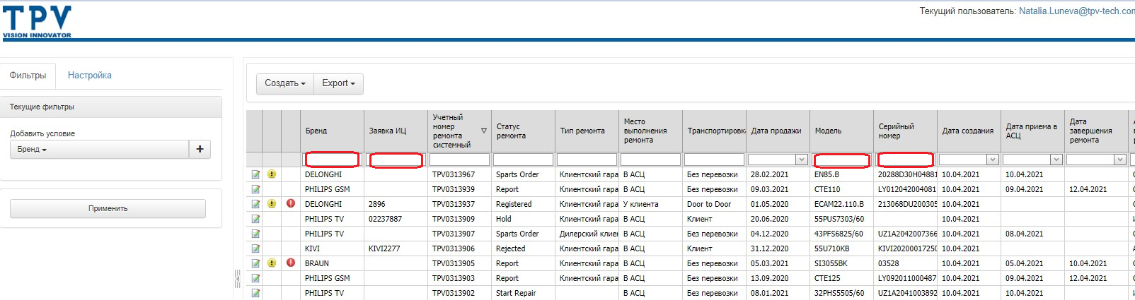Select repair type cell Дилерский клиент
Image resolution: width=1135 pixels, height=300 pixels.
point(587,234)
